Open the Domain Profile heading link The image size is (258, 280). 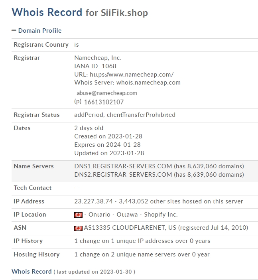coord(40,31)
